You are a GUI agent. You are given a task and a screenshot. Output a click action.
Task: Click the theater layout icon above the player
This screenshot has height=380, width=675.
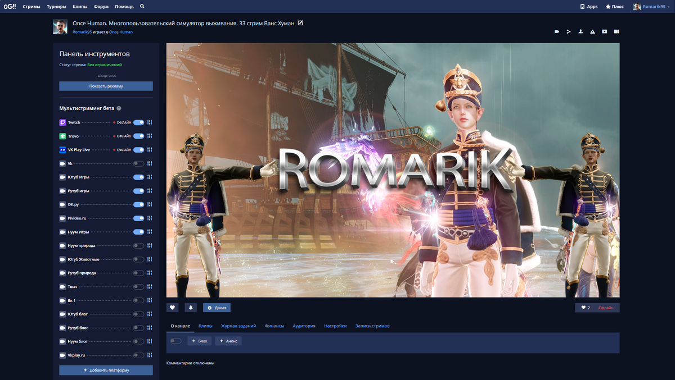click(616, 31)
